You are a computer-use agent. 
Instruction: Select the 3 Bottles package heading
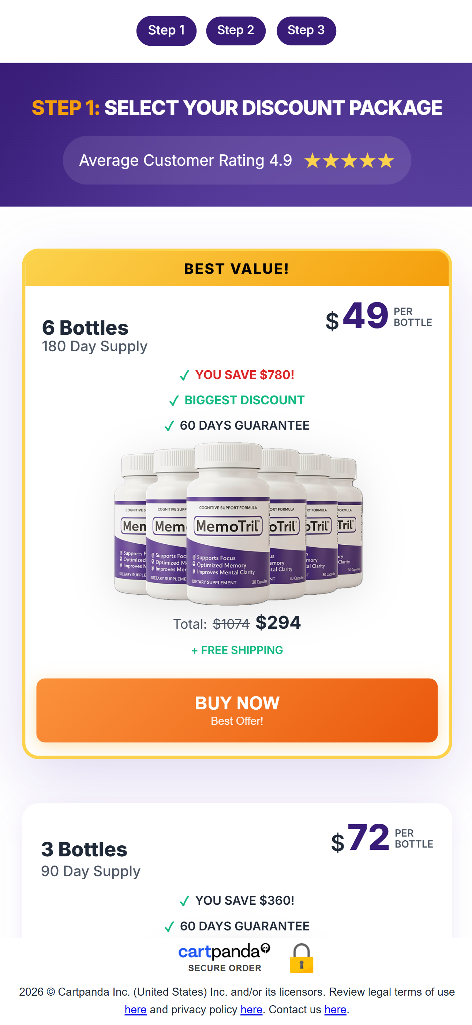coord(84,849)
